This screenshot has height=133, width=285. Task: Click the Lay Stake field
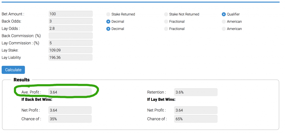[70, 50]
